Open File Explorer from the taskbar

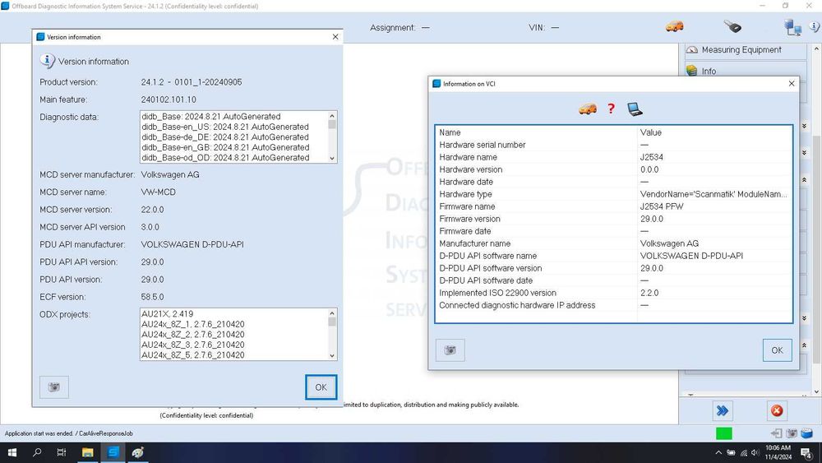click(x=88, y=452)
